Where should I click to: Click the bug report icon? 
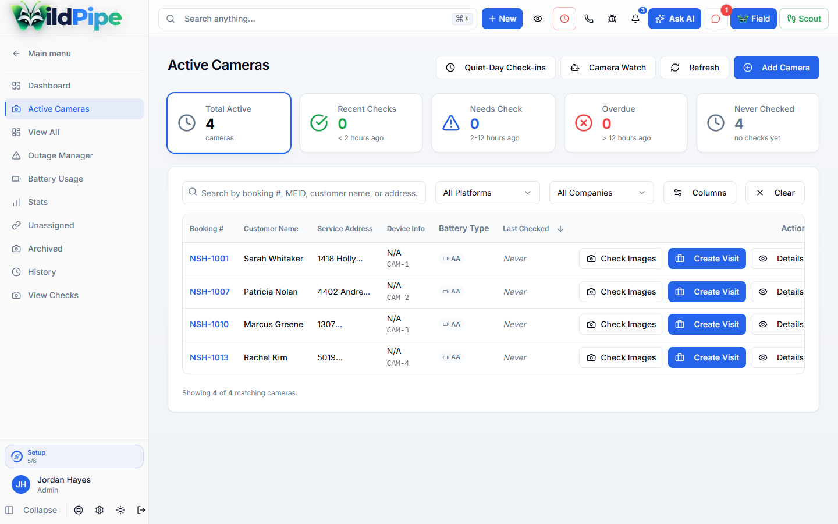(612, 19)
